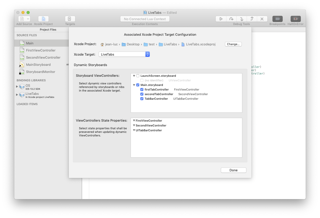Click the MainStoryboard linked file icon

pos(22,65)
